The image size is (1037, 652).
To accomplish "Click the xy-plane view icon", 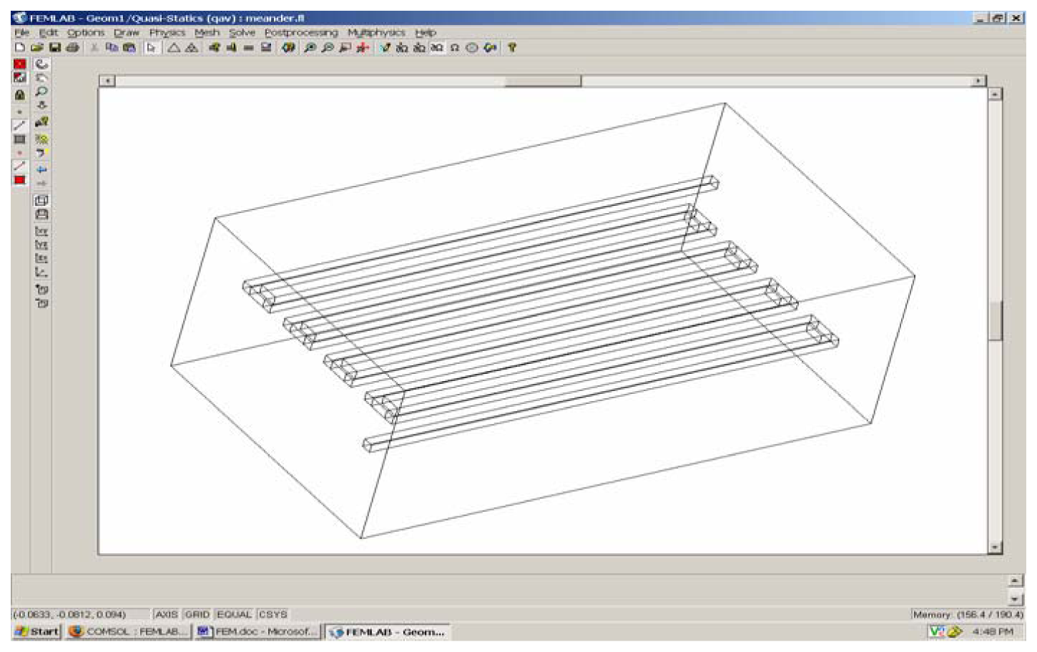I will pos(41,231).
